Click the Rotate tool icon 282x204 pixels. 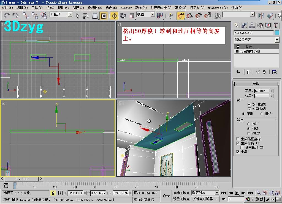point(123,16)
